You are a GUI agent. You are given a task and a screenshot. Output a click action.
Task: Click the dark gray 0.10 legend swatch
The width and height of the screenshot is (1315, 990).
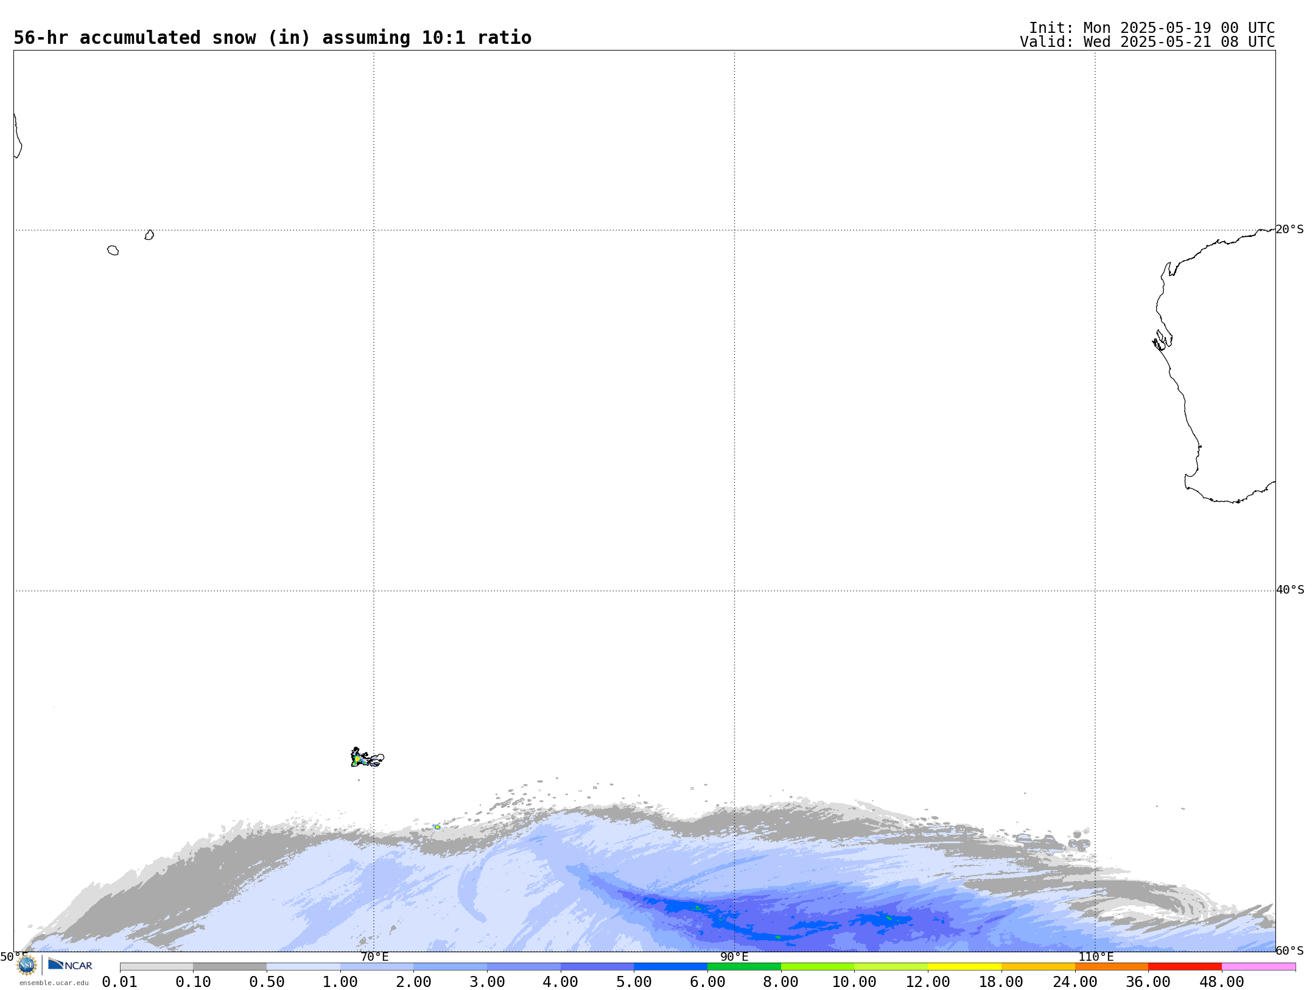[x=230, y=967]
